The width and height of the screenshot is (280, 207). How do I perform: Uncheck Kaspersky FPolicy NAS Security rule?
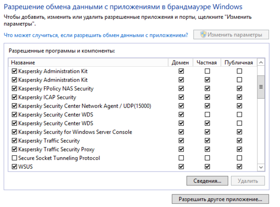(14, 89)
